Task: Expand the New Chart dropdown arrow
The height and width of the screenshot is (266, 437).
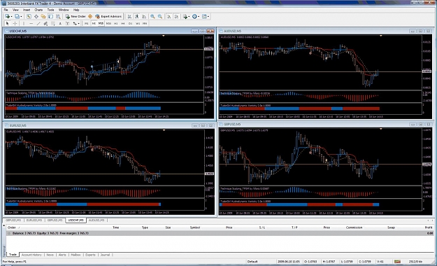Action: [x=11, y=17]
